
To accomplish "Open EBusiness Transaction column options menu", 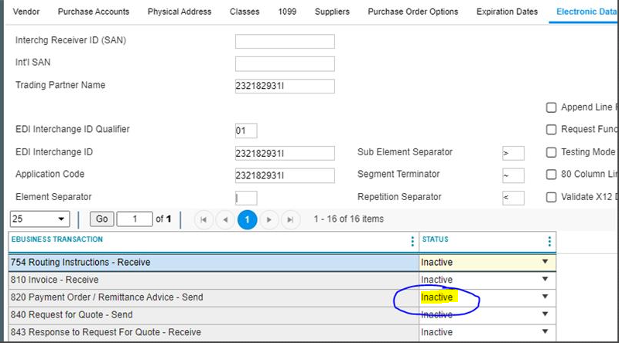I will [x=412, y=241].
